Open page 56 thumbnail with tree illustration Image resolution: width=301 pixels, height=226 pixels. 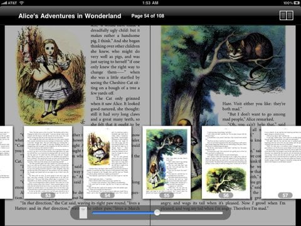tap(226, 162)
